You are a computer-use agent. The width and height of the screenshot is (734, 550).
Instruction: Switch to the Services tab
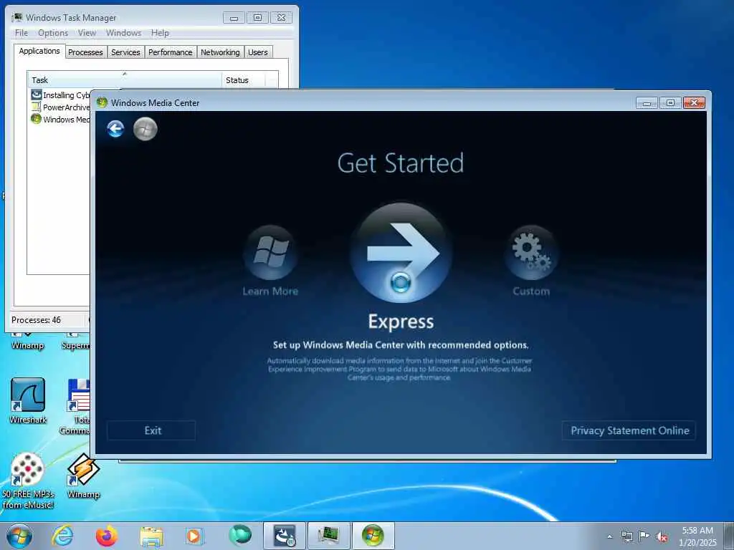(125, 52)
